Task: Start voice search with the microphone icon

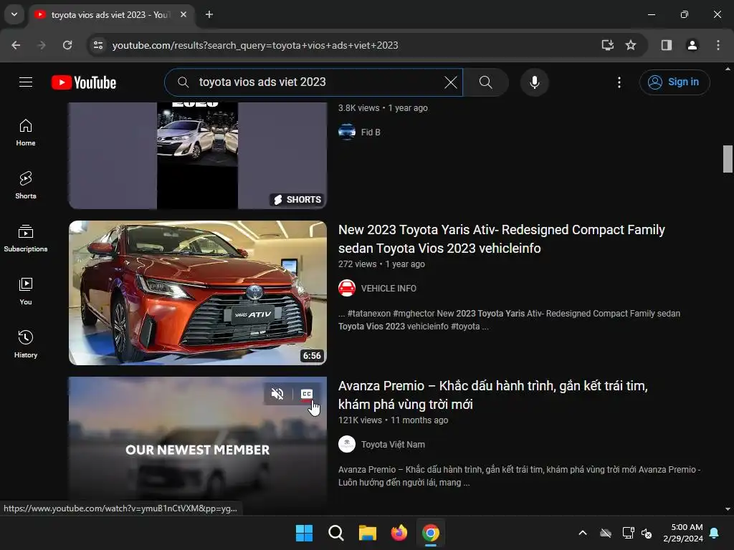Action: [534, 82]
